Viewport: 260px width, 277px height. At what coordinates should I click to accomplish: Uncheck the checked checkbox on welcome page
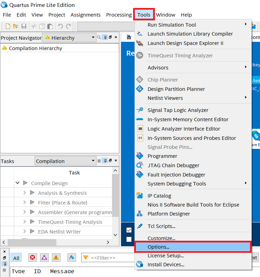coord(129,230)
